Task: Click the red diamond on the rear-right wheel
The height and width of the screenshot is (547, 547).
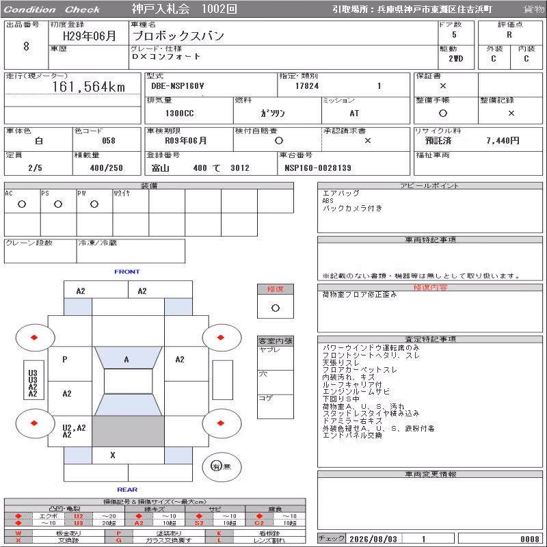Action: click(x=220, y=423)
